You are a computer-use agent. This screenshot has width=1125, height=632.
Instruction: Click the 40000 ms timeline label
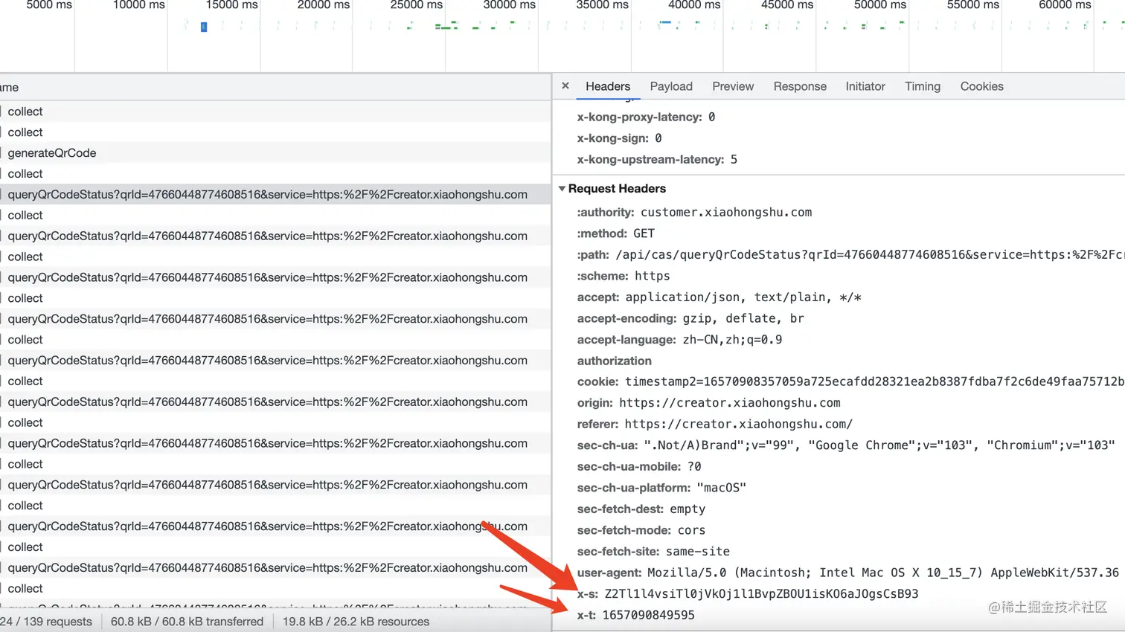click(694, 5)
